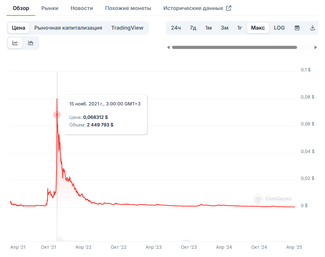The width and height of the screenshot is (325, 257).
Task: Set chart range to 24ч
Action: 176,28
